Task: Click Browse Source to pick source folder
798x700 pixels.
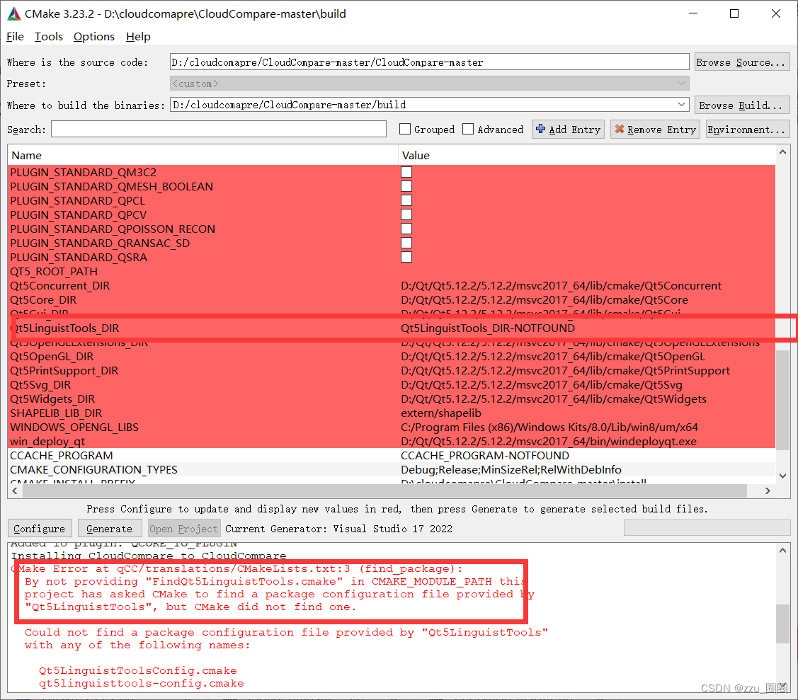Action: [741, 62]
